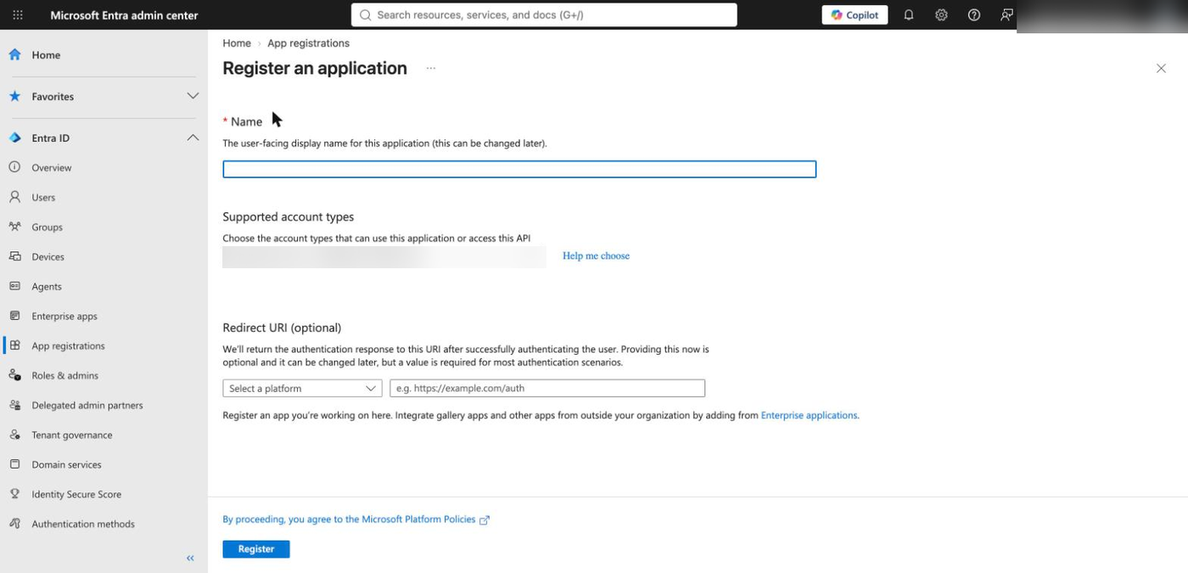The height and width of the screenshot is (573, 1188).
Task: Focus the application Name input field
Action: tap(519, 170)
